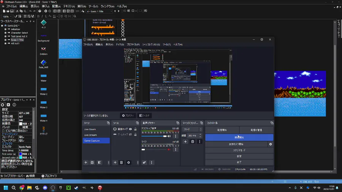Open the fade transition type dropdown in OBS
The width and height of the screenshot is (342, 192).
pos(192,129)
